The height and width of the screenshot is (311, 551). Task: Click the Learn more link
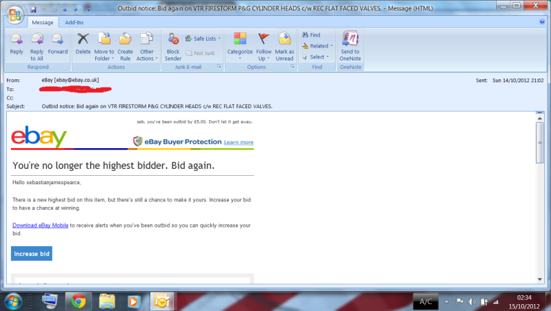(239, 142)
